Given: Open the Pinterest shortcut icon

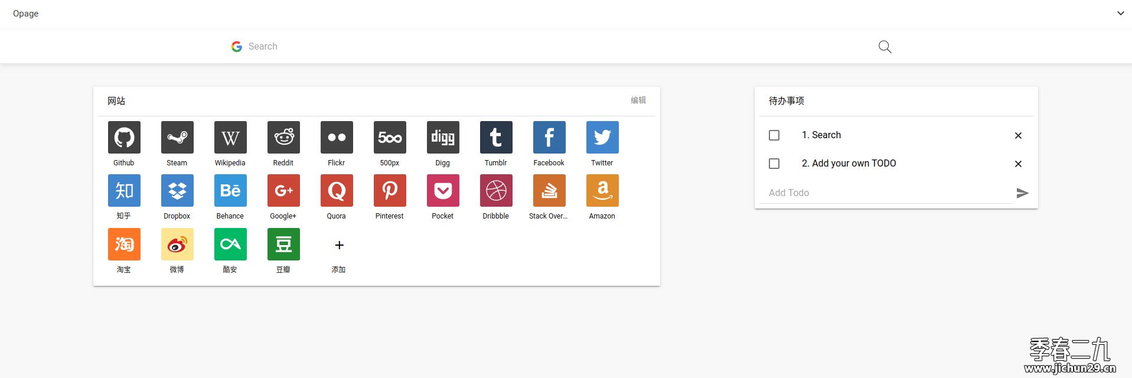Looking at the screenshot, I should pyautogui.click(x=390, y=190).
